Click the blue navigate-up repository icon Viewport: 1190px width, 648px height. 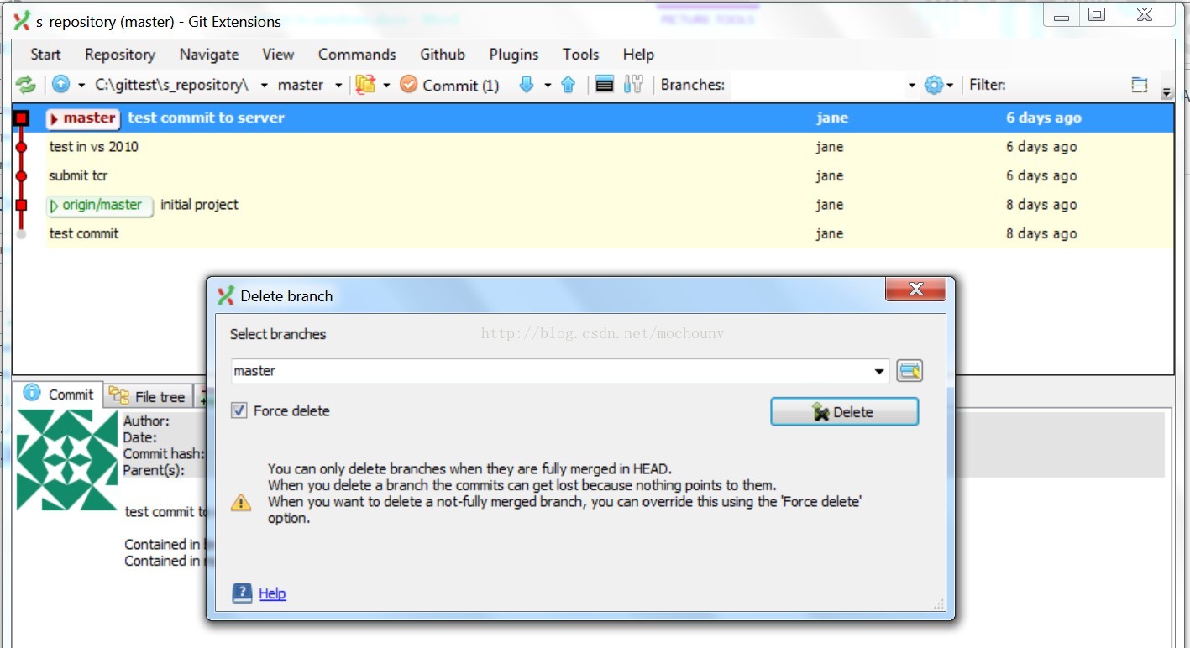click(60, 84)
